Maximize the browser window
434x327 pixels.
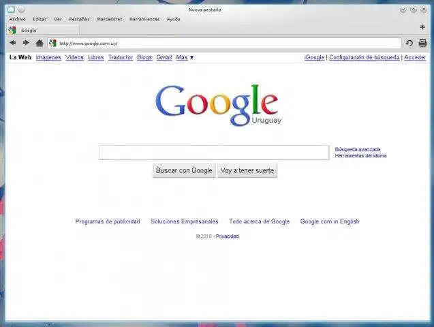(414, 10)
